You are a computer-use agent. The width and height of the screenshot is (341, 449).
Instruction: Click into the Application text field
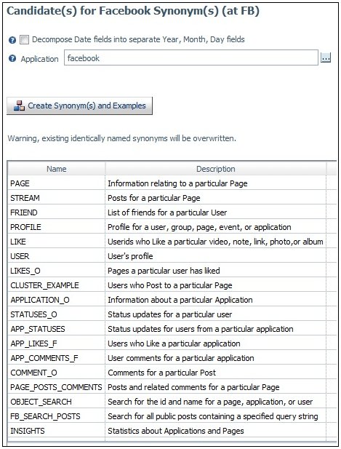pos(190,57)
